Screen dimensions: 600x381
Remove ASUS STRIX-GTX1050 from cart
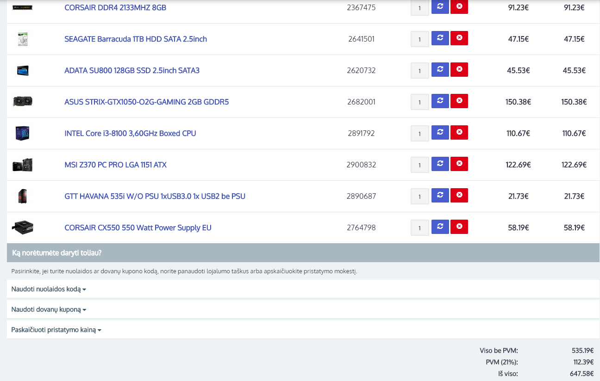[459, 101]
